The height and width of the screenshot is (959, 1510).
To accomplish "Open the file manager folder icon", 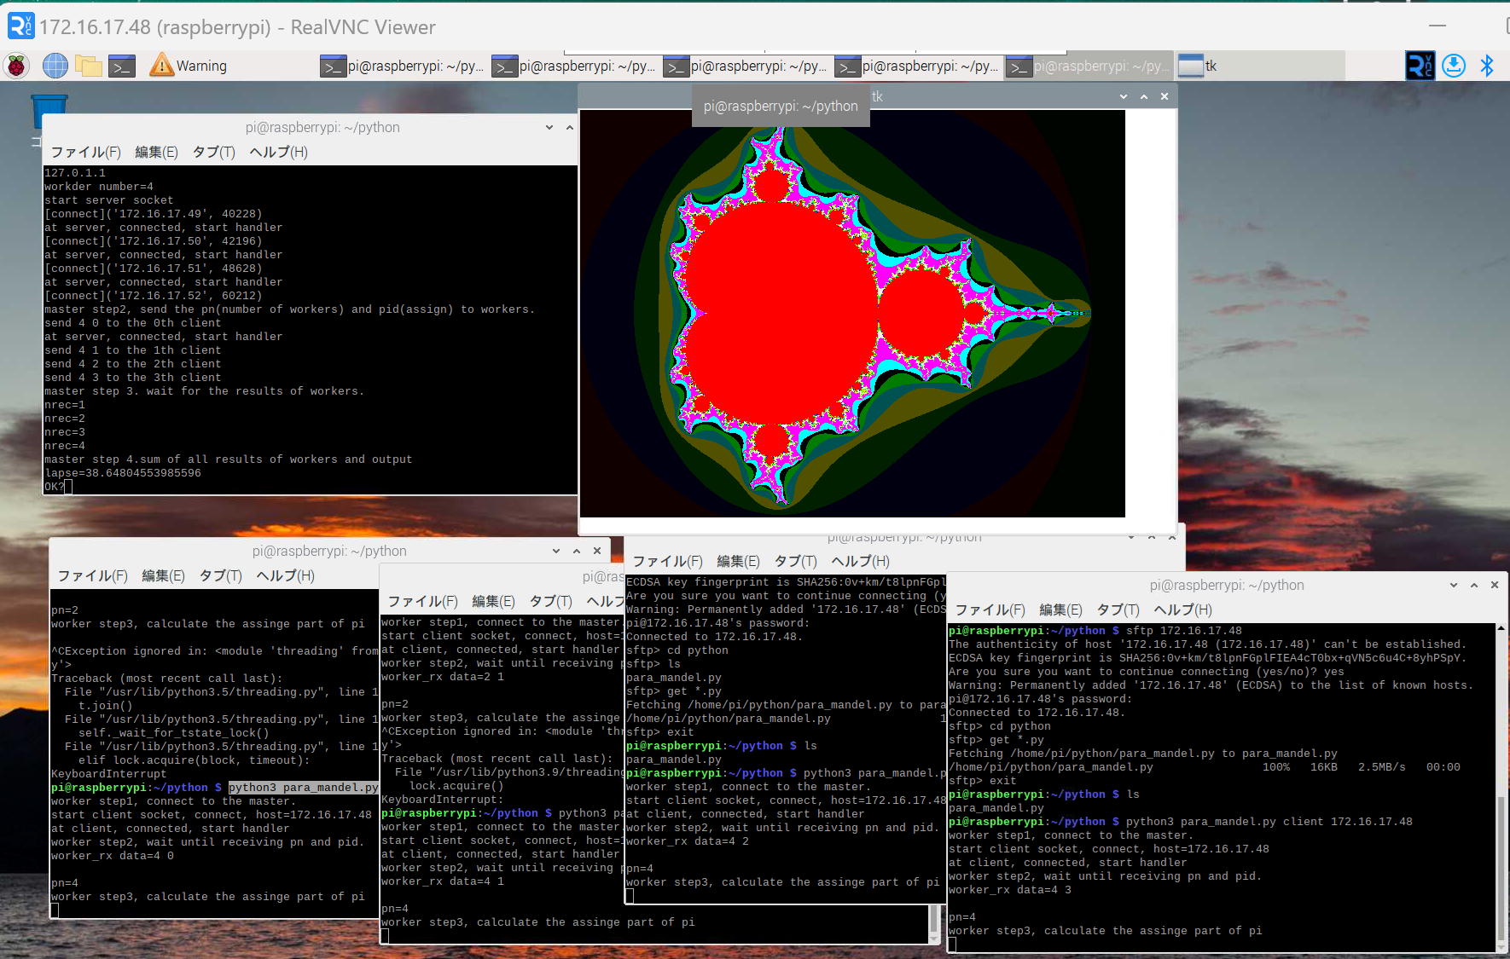I will [x=88, y=66].
